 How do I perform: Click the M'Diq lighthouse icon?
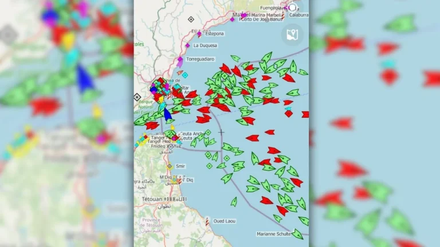[x=179, y=180]
